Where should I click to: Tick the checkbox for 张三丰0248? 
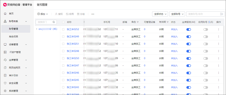tap(63, 51)
